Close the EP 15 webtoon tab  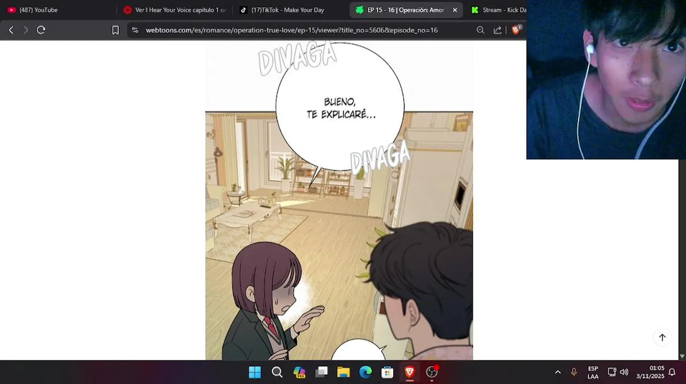(x=455, y=10)
